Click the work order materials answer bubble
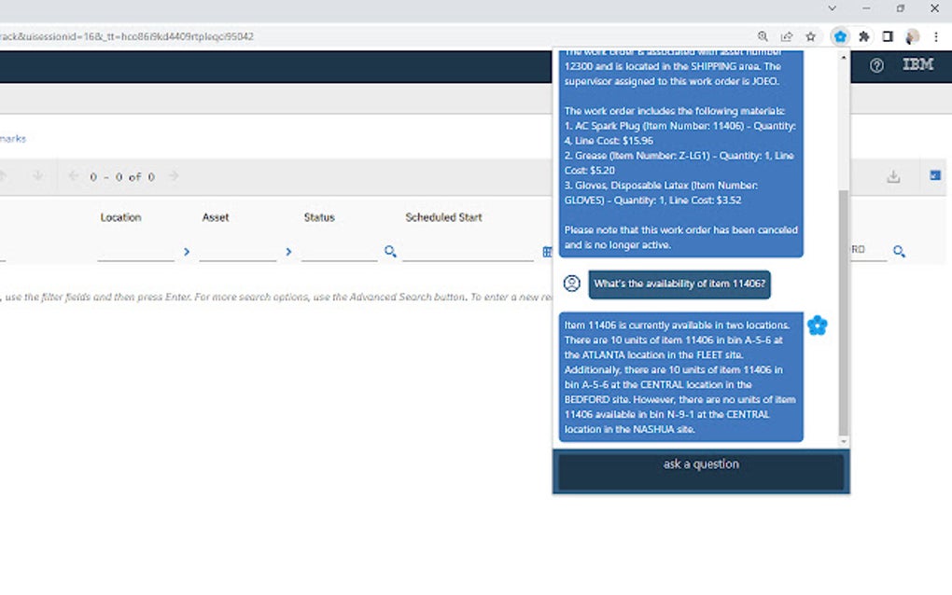 (681, 154)
